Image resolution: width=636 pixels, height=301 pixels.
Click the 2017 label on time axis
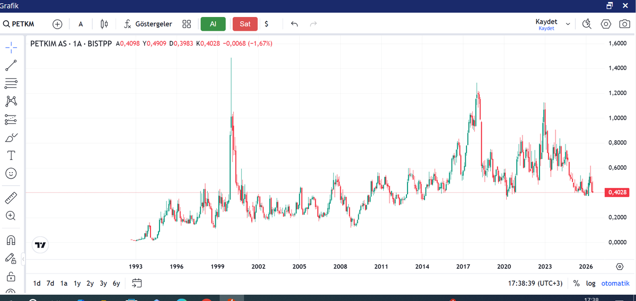(x=463, y=266)
